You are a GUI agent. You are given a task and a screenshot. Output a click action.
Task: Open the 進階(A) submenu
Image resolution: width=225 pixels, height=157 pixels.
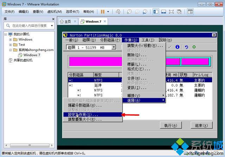click(144, 100)
